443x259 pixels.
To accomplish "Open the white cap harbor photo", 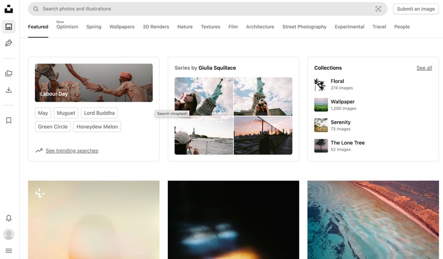I will click(204, 136).
